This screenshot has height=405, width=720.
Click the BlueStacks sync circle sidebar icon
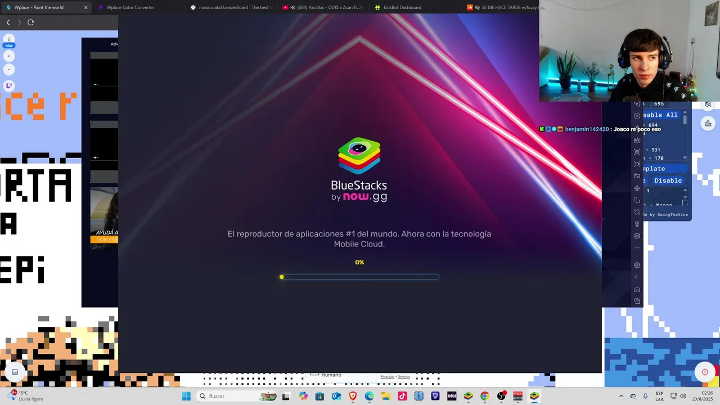637,115
